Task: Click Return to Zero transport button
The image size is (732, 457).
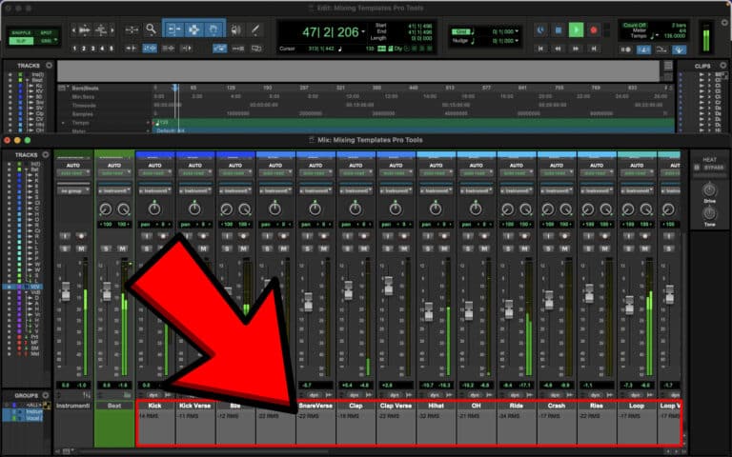Action: [540, 49]
